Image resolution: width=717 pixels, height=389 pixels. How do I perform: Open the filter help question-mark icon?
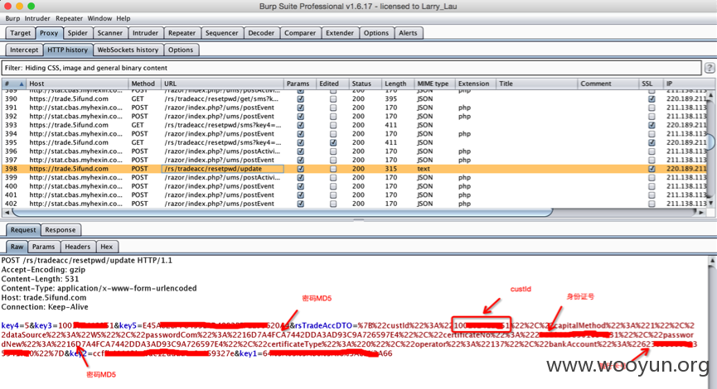point(710,68)
